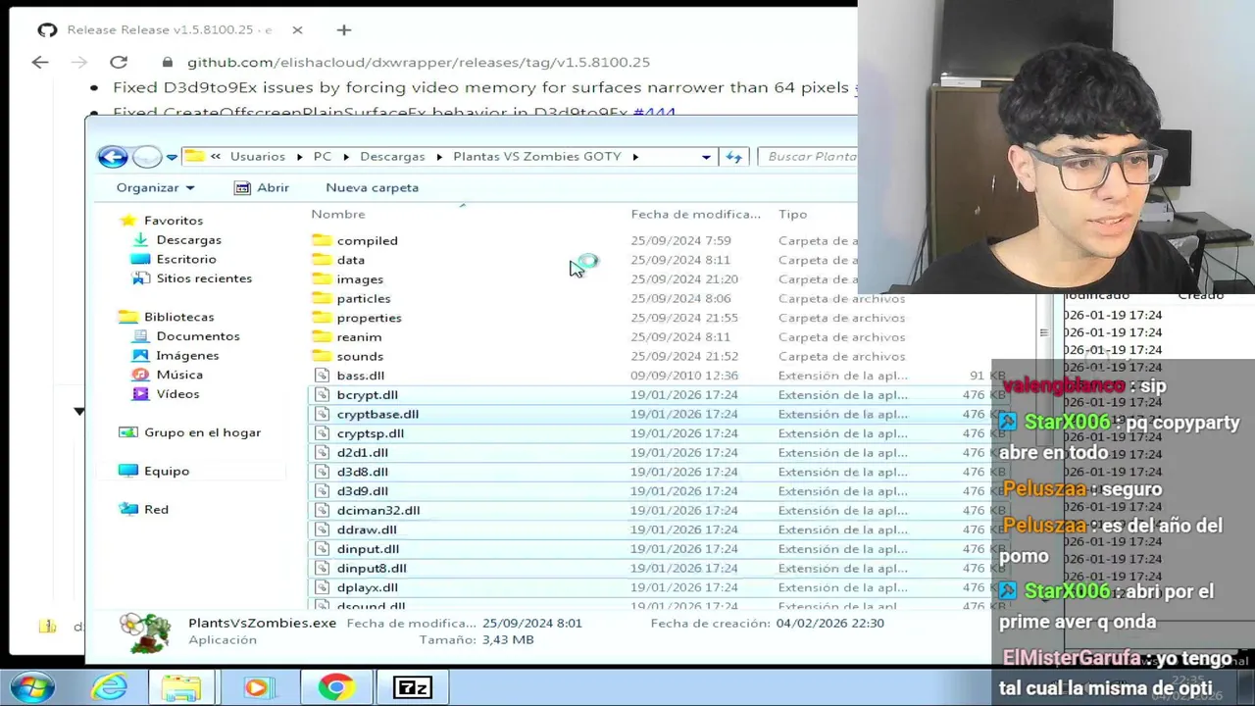Click the Explorer address bar refresh button
The image size is (1255, 706).
point(734,157)
